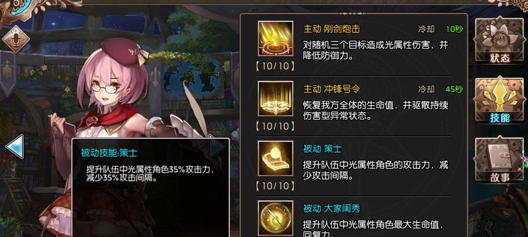Click the 主动 冲锋号令 skill title
Image resolution: width=528 pixels, height=237 pixels.
331,89
